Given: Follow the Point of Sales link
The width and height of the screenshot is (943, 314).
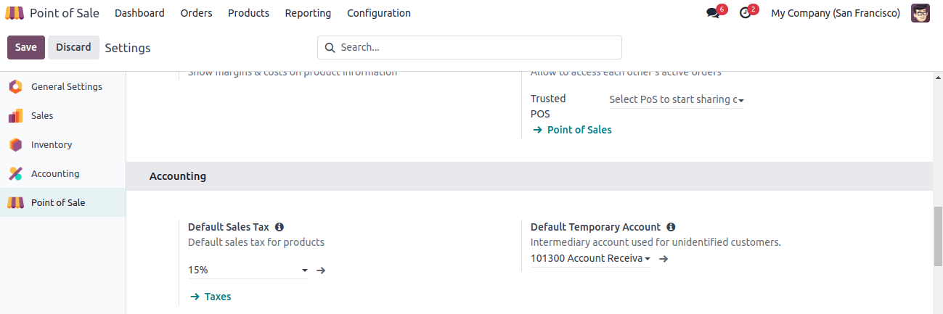Looking at the screenshot, I should (572, 130).
